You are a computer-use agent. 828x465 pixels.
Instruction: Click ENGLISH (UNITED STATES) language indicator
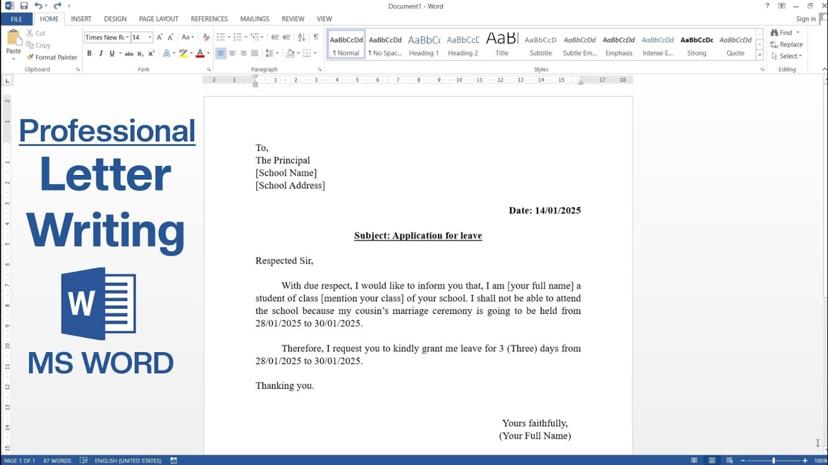(x=128, y=460)
